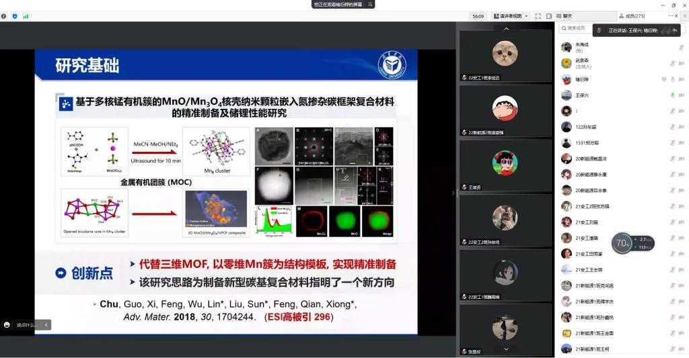Toggle microphone icon for member 122孙东超
The image size is (689, 358).
pyautogui.click(x=672, y=127)
